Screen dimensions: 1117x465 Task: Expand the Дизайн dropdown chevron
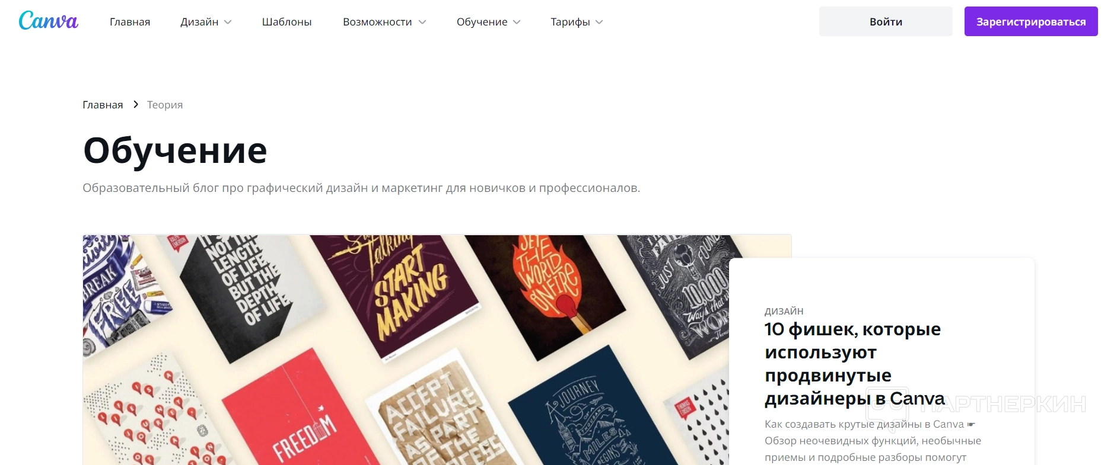[x=228, y=22]
